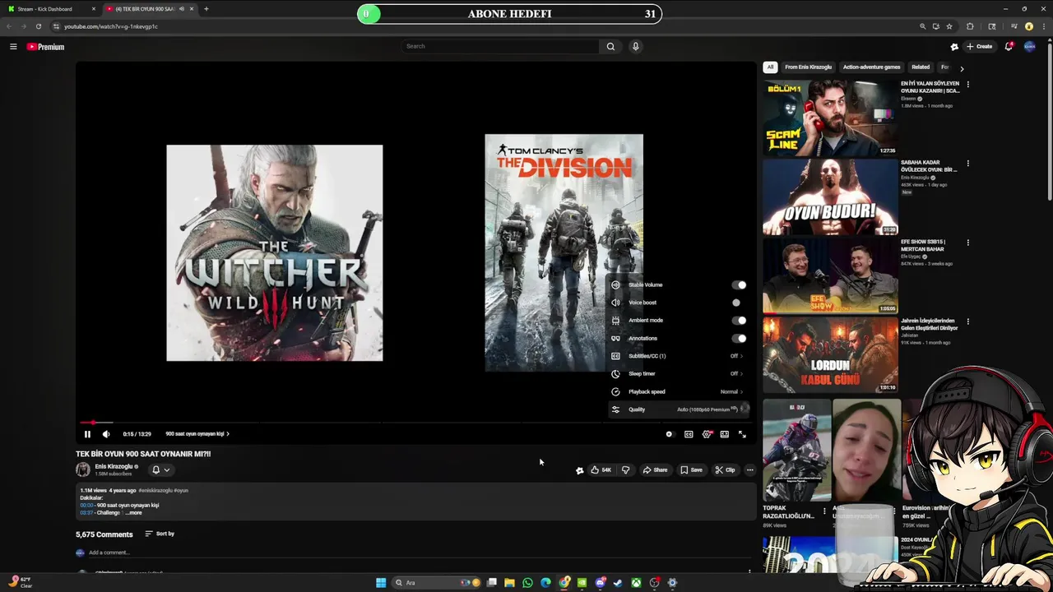The height and width of the screenshot is (592, 1053).
Task: Switch to theater mode
Action: [725, 434]
